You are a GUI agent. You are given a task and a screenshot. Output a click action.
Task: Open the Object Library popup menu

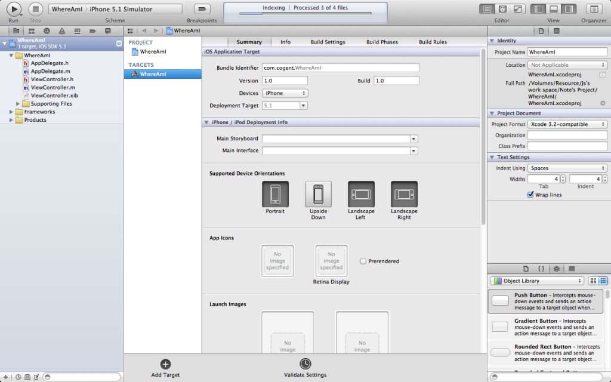[x=537, y=281]
